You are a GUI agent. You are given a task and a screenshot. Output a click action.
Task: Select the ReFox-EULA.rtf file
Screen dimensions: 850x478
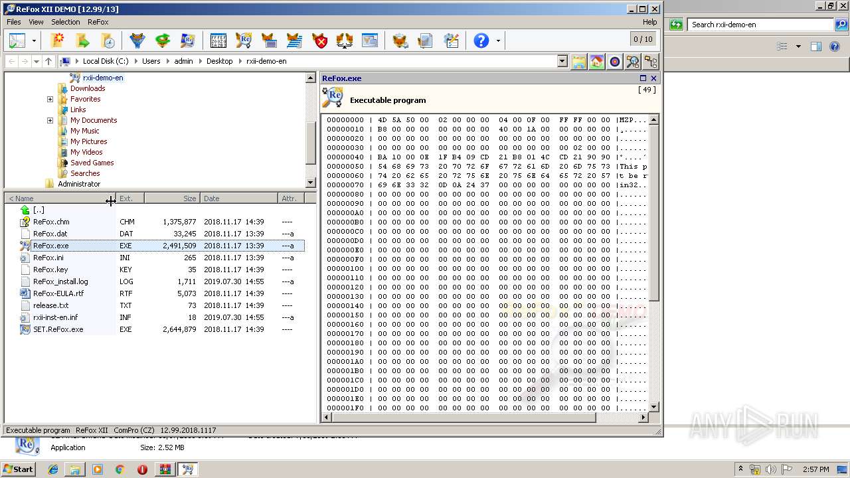pos(58,293)
